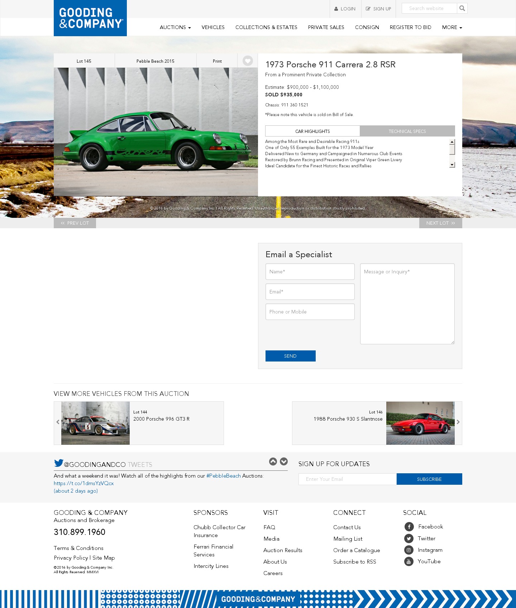Image resolution: width=516 pixels, height=608 pixels.
Task: Click the about 2 days ago timestamp
Action: (76, 491)
